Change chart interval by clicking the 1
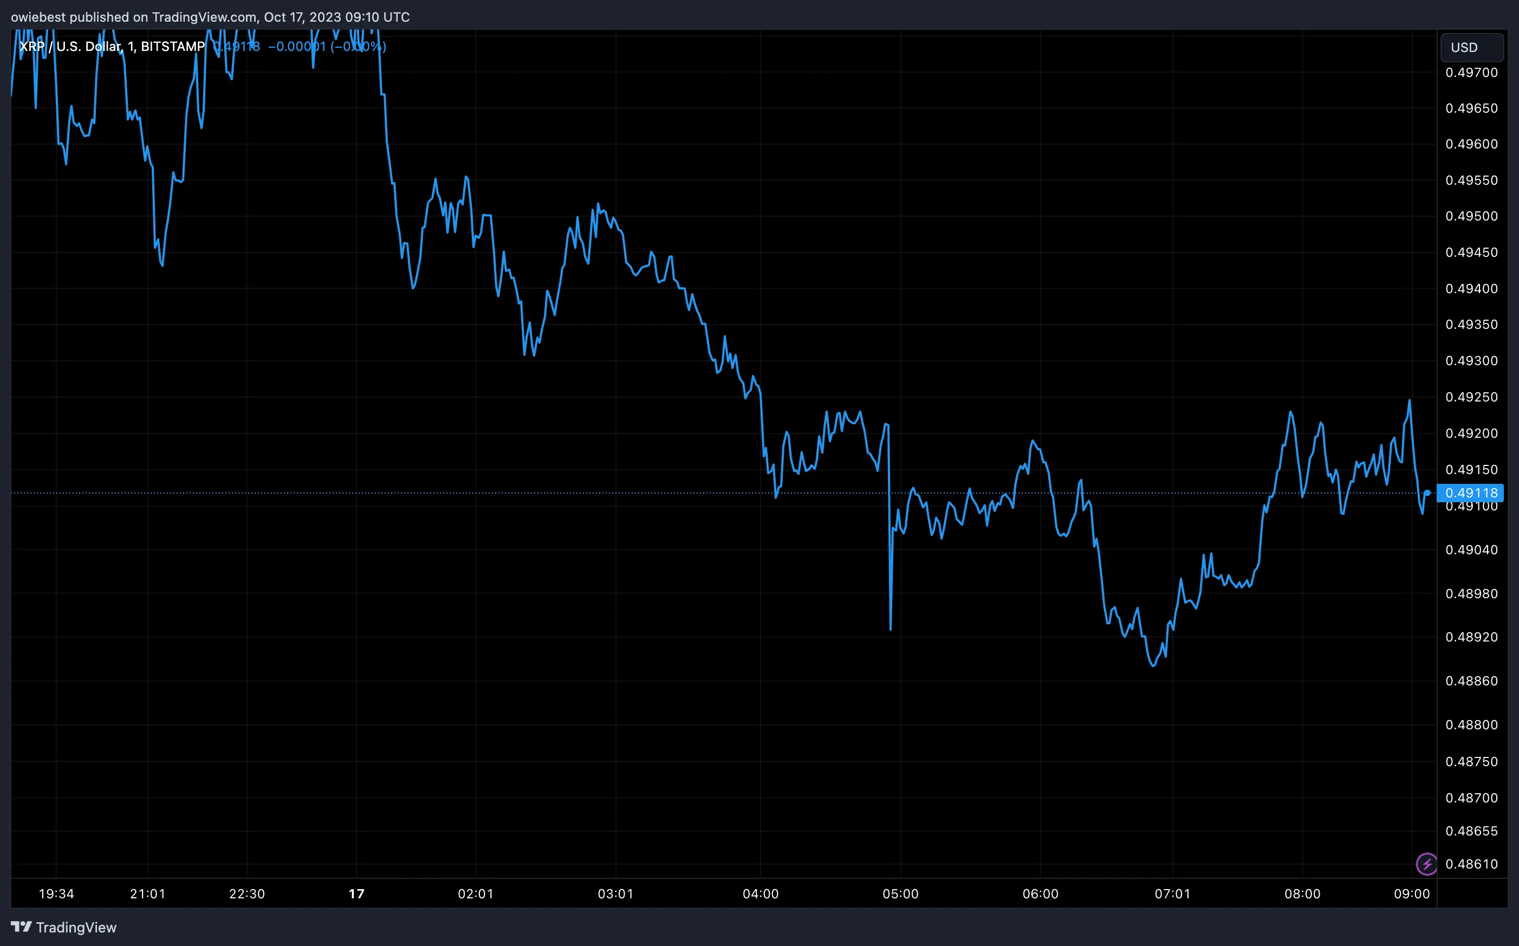1519x946 pixels. [x=129, y=46]
